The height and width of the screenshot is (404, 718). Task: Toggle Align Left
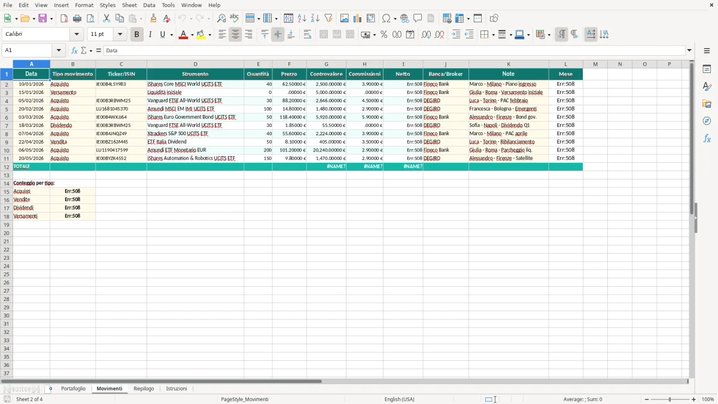[x=222, y=35]
